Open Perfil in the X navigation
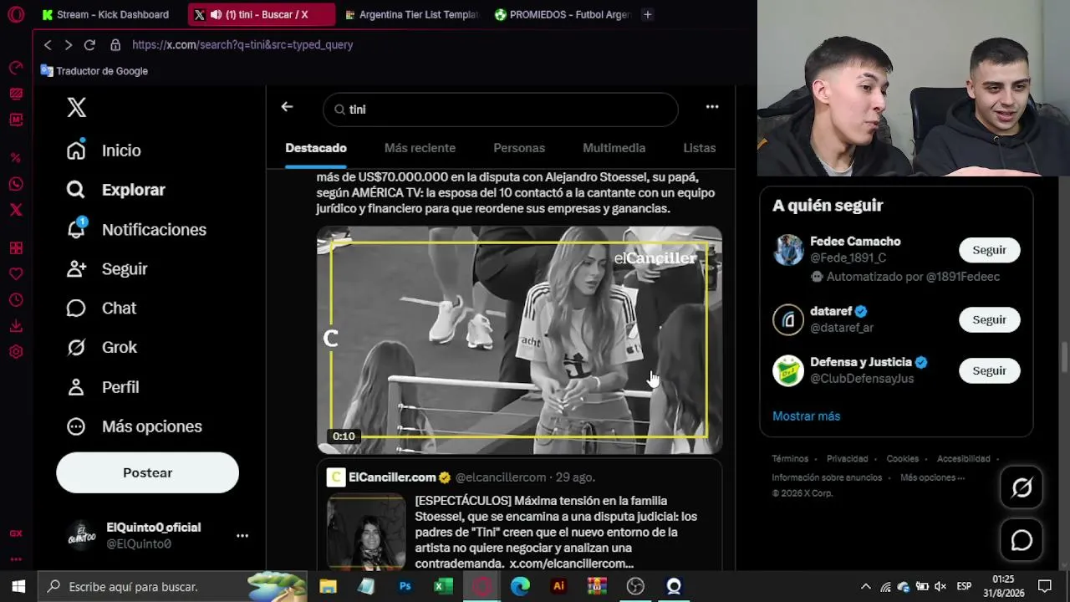This screenshot has width=1070, height=602. 104,387
